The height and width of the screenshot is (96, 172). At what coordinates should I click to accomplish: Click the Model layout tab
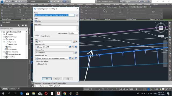(5, 89)
